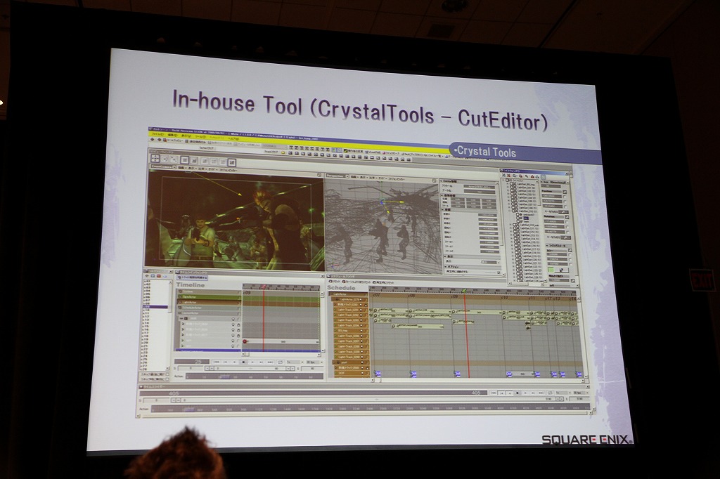The height and width of the screenshot is (479, 720).
Task: Tick the first checkbox under the Position heading
Action: (x=565, y=197)
